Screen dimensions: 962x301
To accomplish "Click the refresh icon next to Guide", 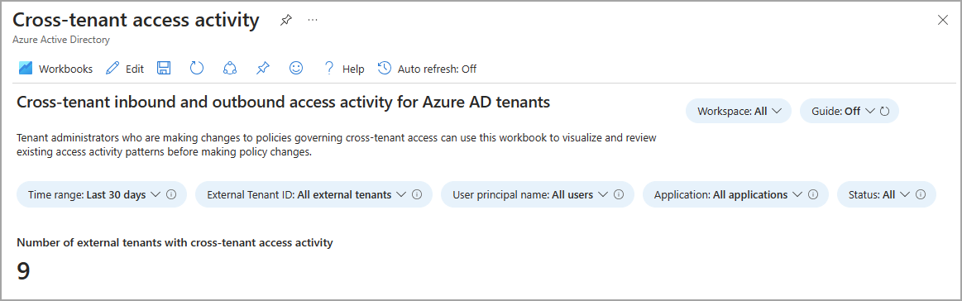I will pyautogui.click(x=884, y=112).
